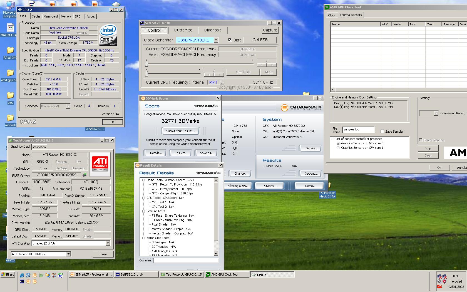Switch to the Clock tab in AMD GPU Clock Tool

click(x=332, y=15)
